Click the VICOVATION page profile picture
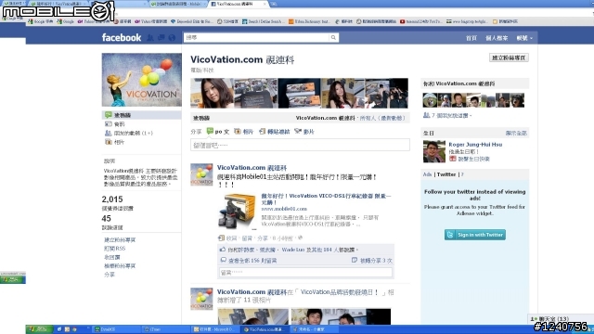The height and width of the screenshot is (334, 594). point(142,80)
